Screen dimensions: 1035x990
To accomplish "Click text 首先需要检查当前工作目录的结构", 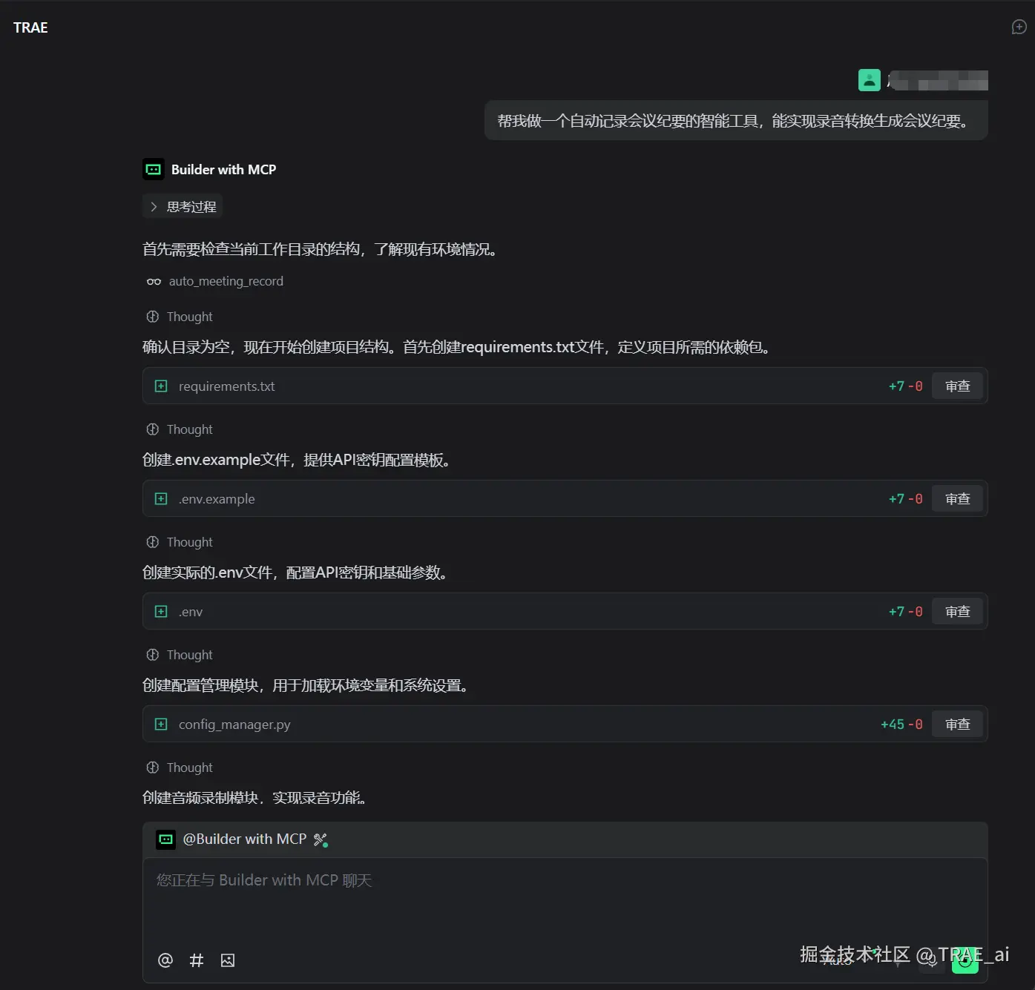I will (252, 249).
